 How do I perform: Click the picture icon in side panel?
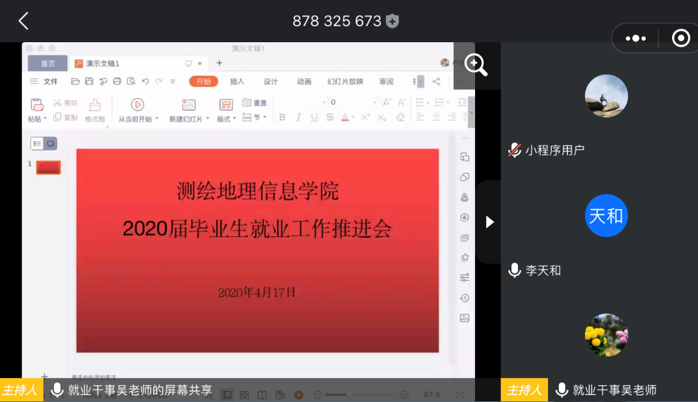pyautogui.click(x=464, y=318)
